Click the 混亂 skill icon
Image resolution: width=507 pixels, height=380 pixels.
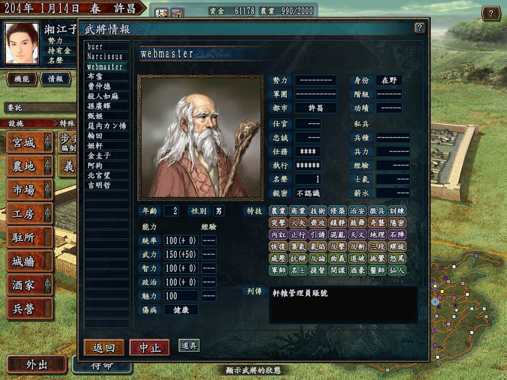tap(338, 235)
